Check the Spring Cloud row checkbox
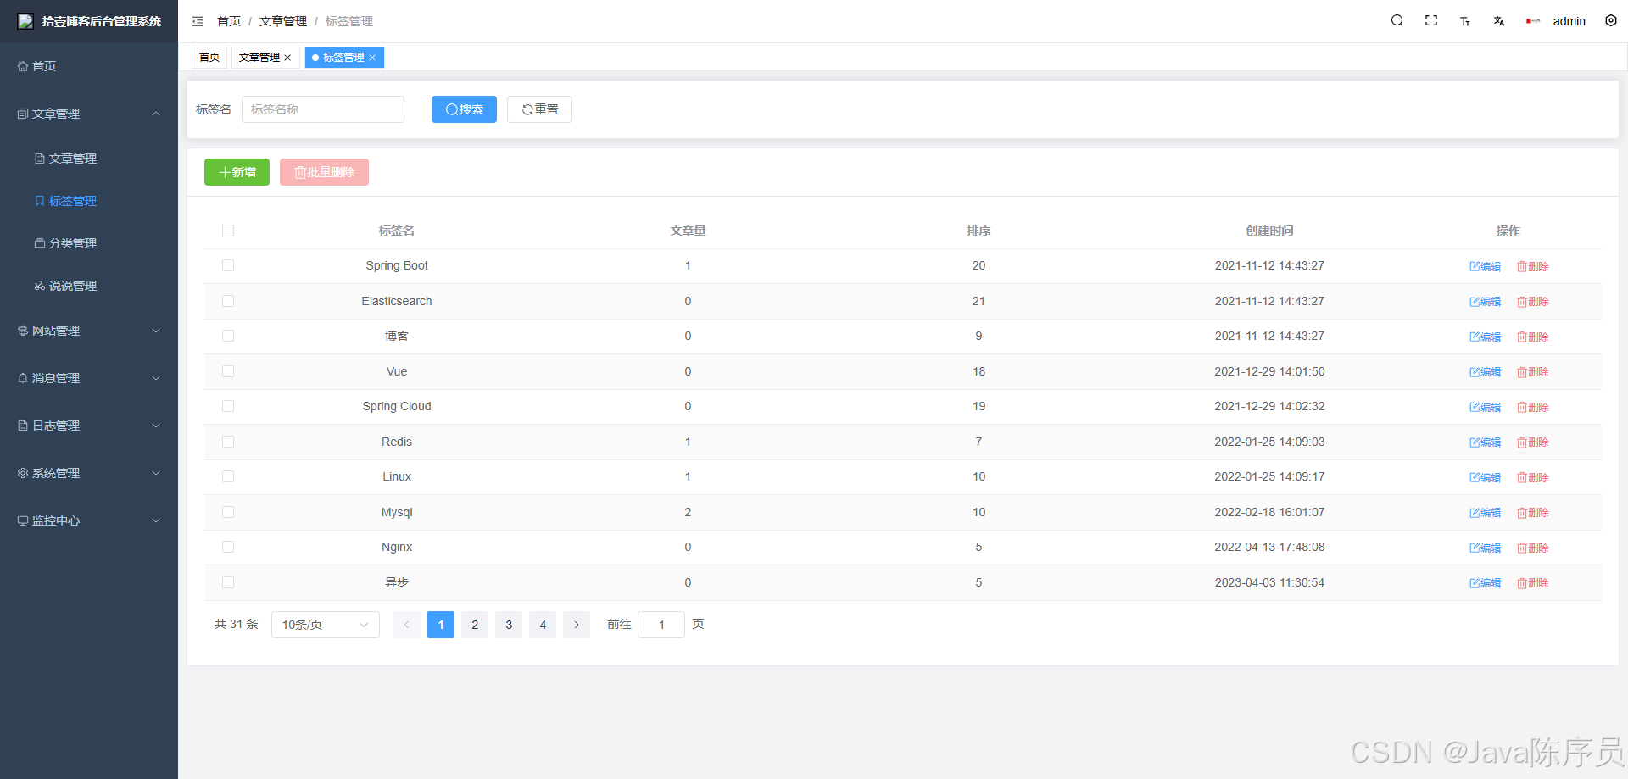 (x=228, y=406)
